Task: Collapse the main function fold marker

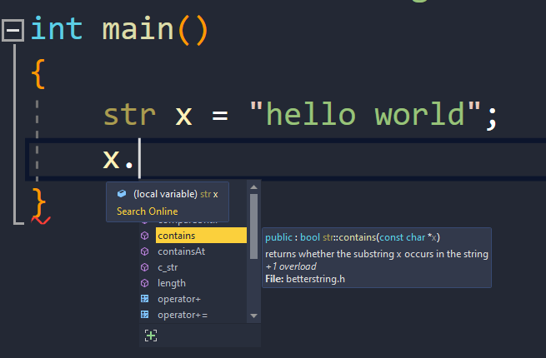Action: tap(13, 30)
